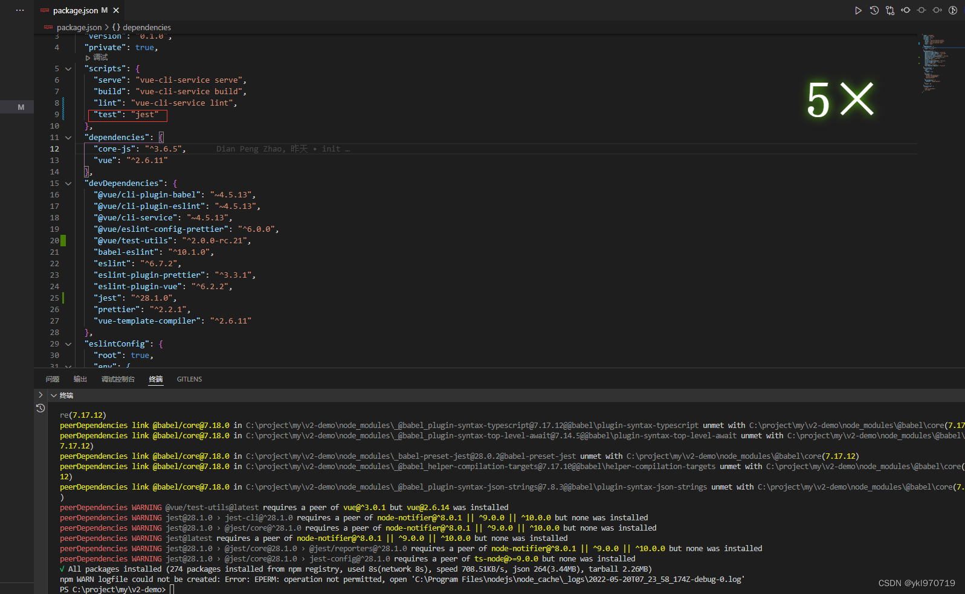Click the "All packages installed" terminal line
This screenshot has width=965, height=594.
pyautogui.click(x=356, y=569)
